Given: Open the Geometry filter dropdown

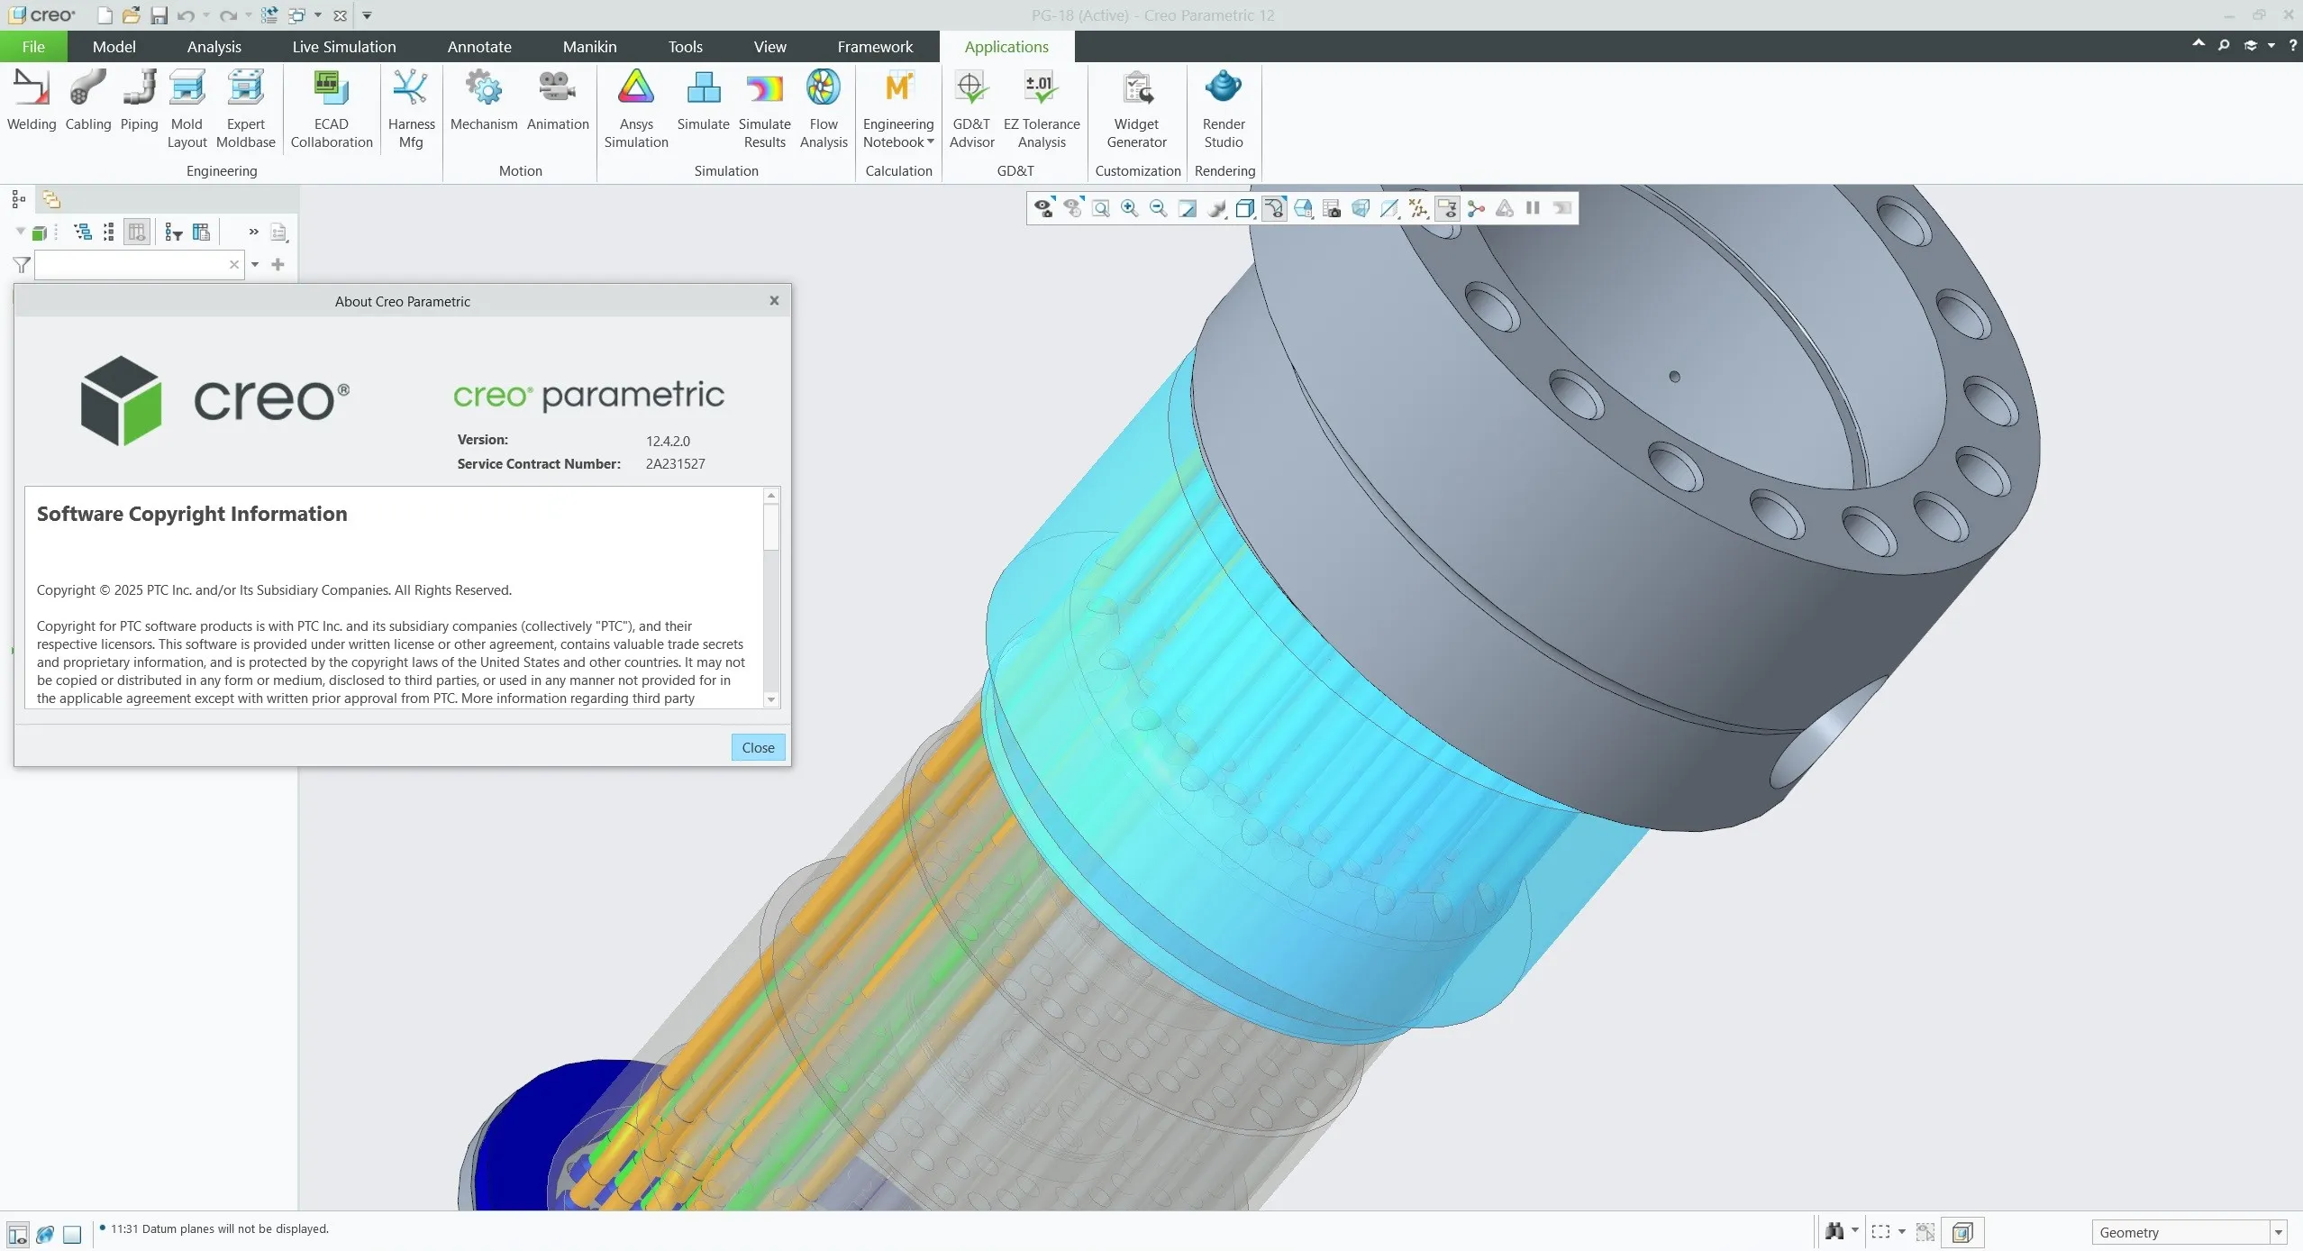Looking at the screenshot, I should 2278,1232.
